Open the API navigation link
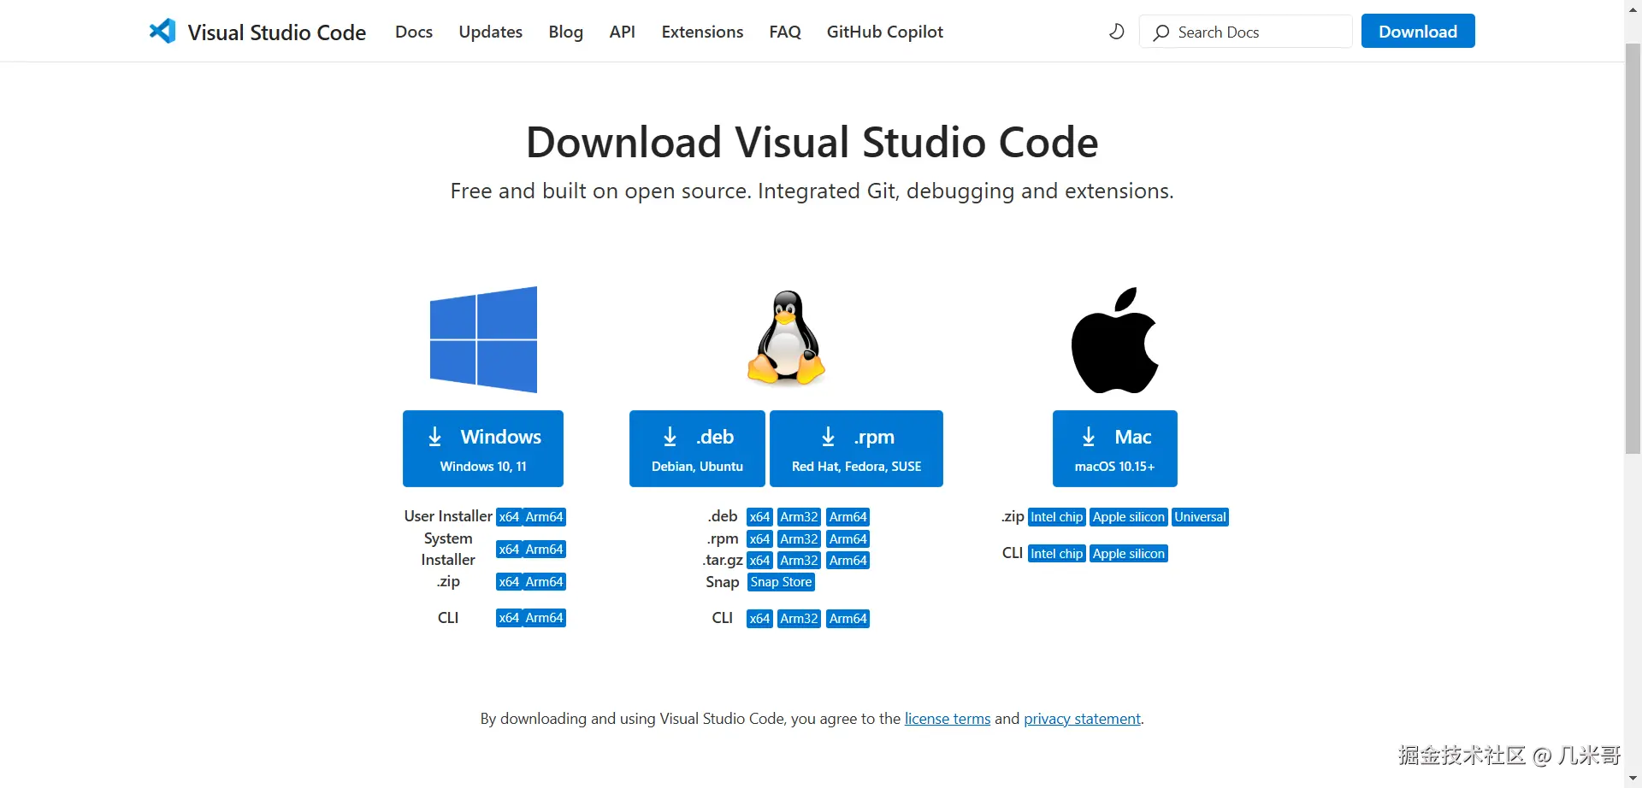 tap(622, 32)
